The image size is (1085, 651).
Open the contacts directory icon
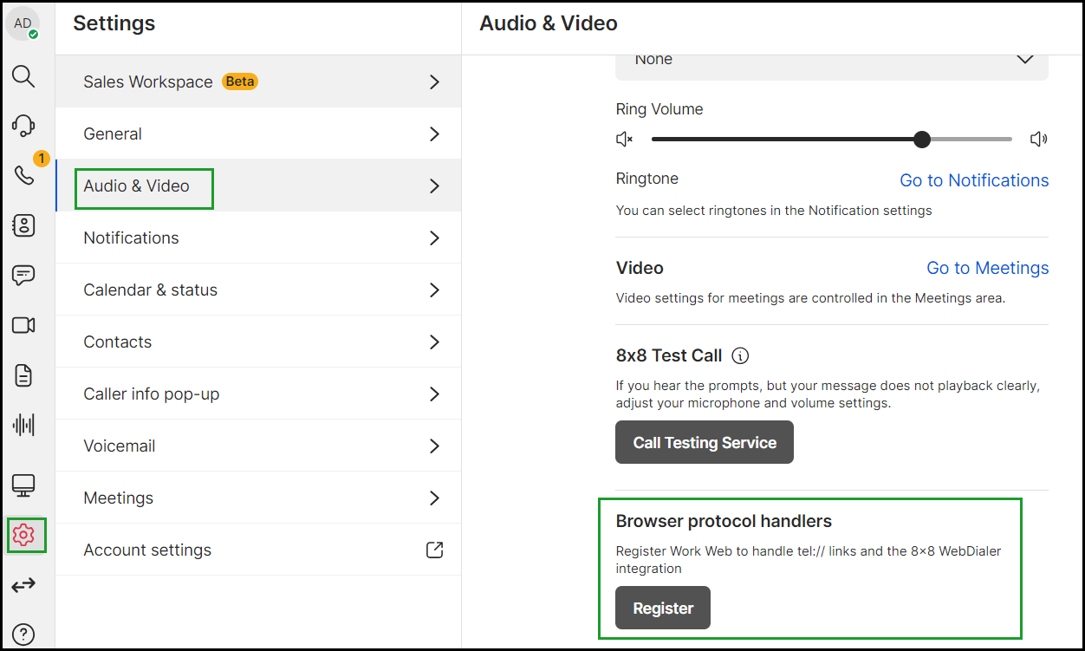point(23,225)
